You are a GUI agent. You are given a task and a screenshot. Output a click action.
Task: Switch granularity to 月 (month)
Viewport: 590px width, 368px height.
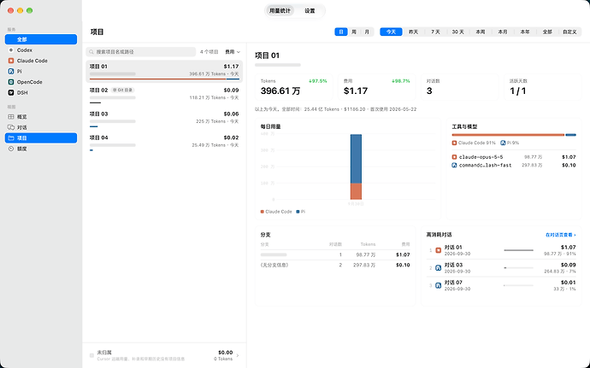click(367, 32)
